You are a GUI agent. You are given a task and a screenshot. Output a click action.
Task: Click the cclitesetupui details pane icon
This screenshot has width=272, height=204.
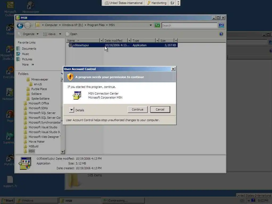point(25,163)
